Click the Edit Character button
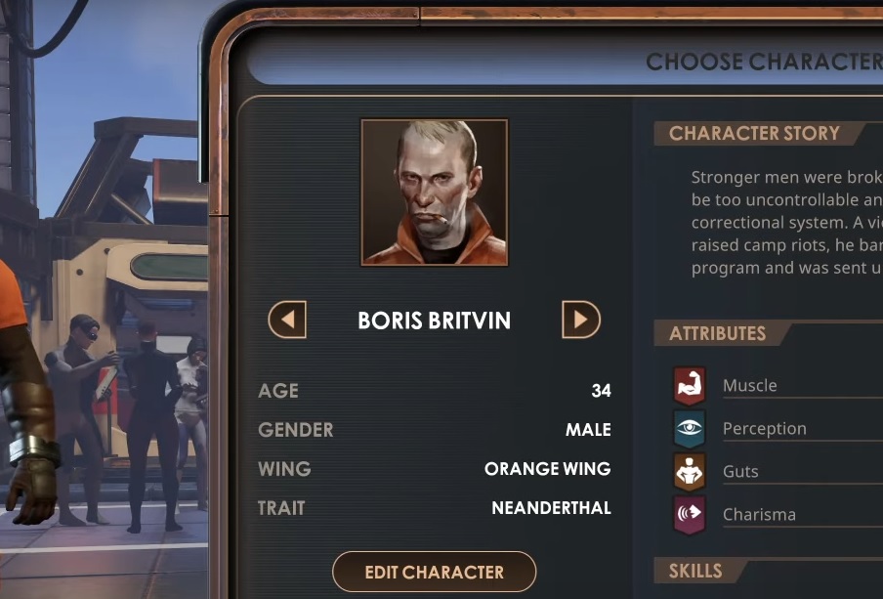 (435, 572)
